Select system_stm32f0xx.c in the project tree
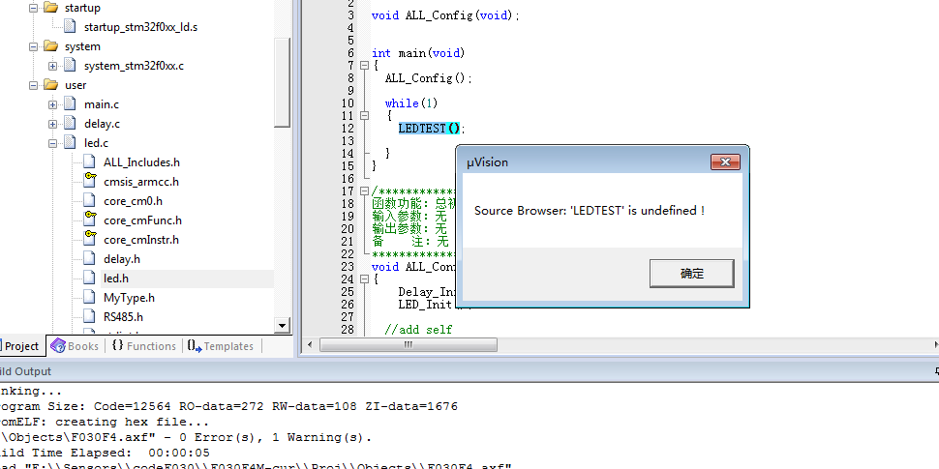939x469 pixels. 135,66
